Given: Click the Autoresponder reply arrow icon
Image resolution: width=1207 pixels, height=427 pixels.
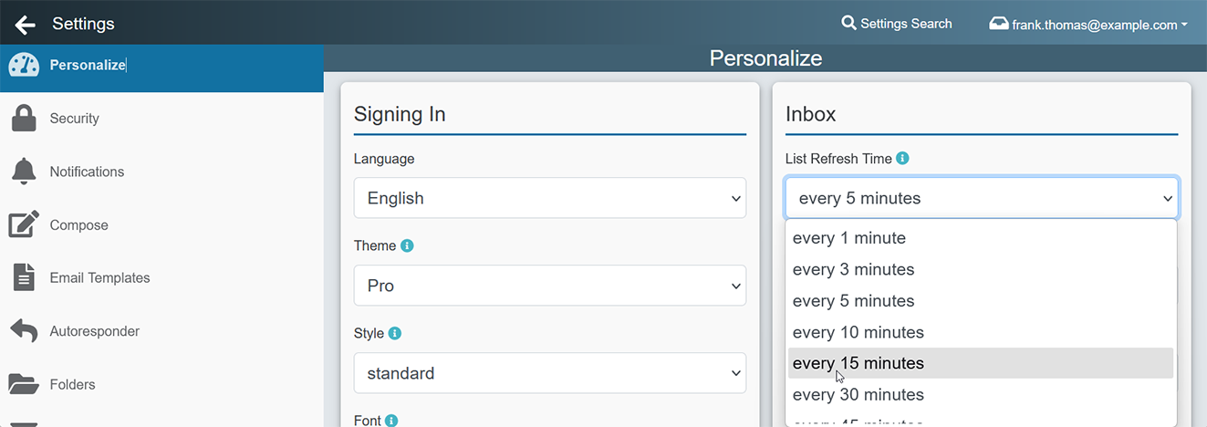Looking at the screenshot, I should (24, 331).
